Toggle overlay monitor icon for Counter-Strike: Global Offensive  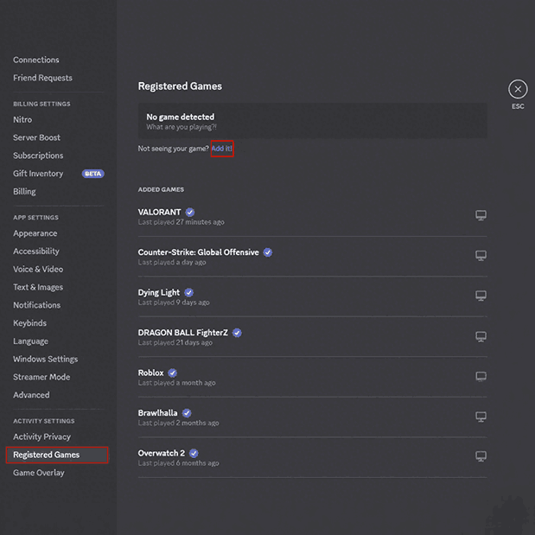[481, 256]
